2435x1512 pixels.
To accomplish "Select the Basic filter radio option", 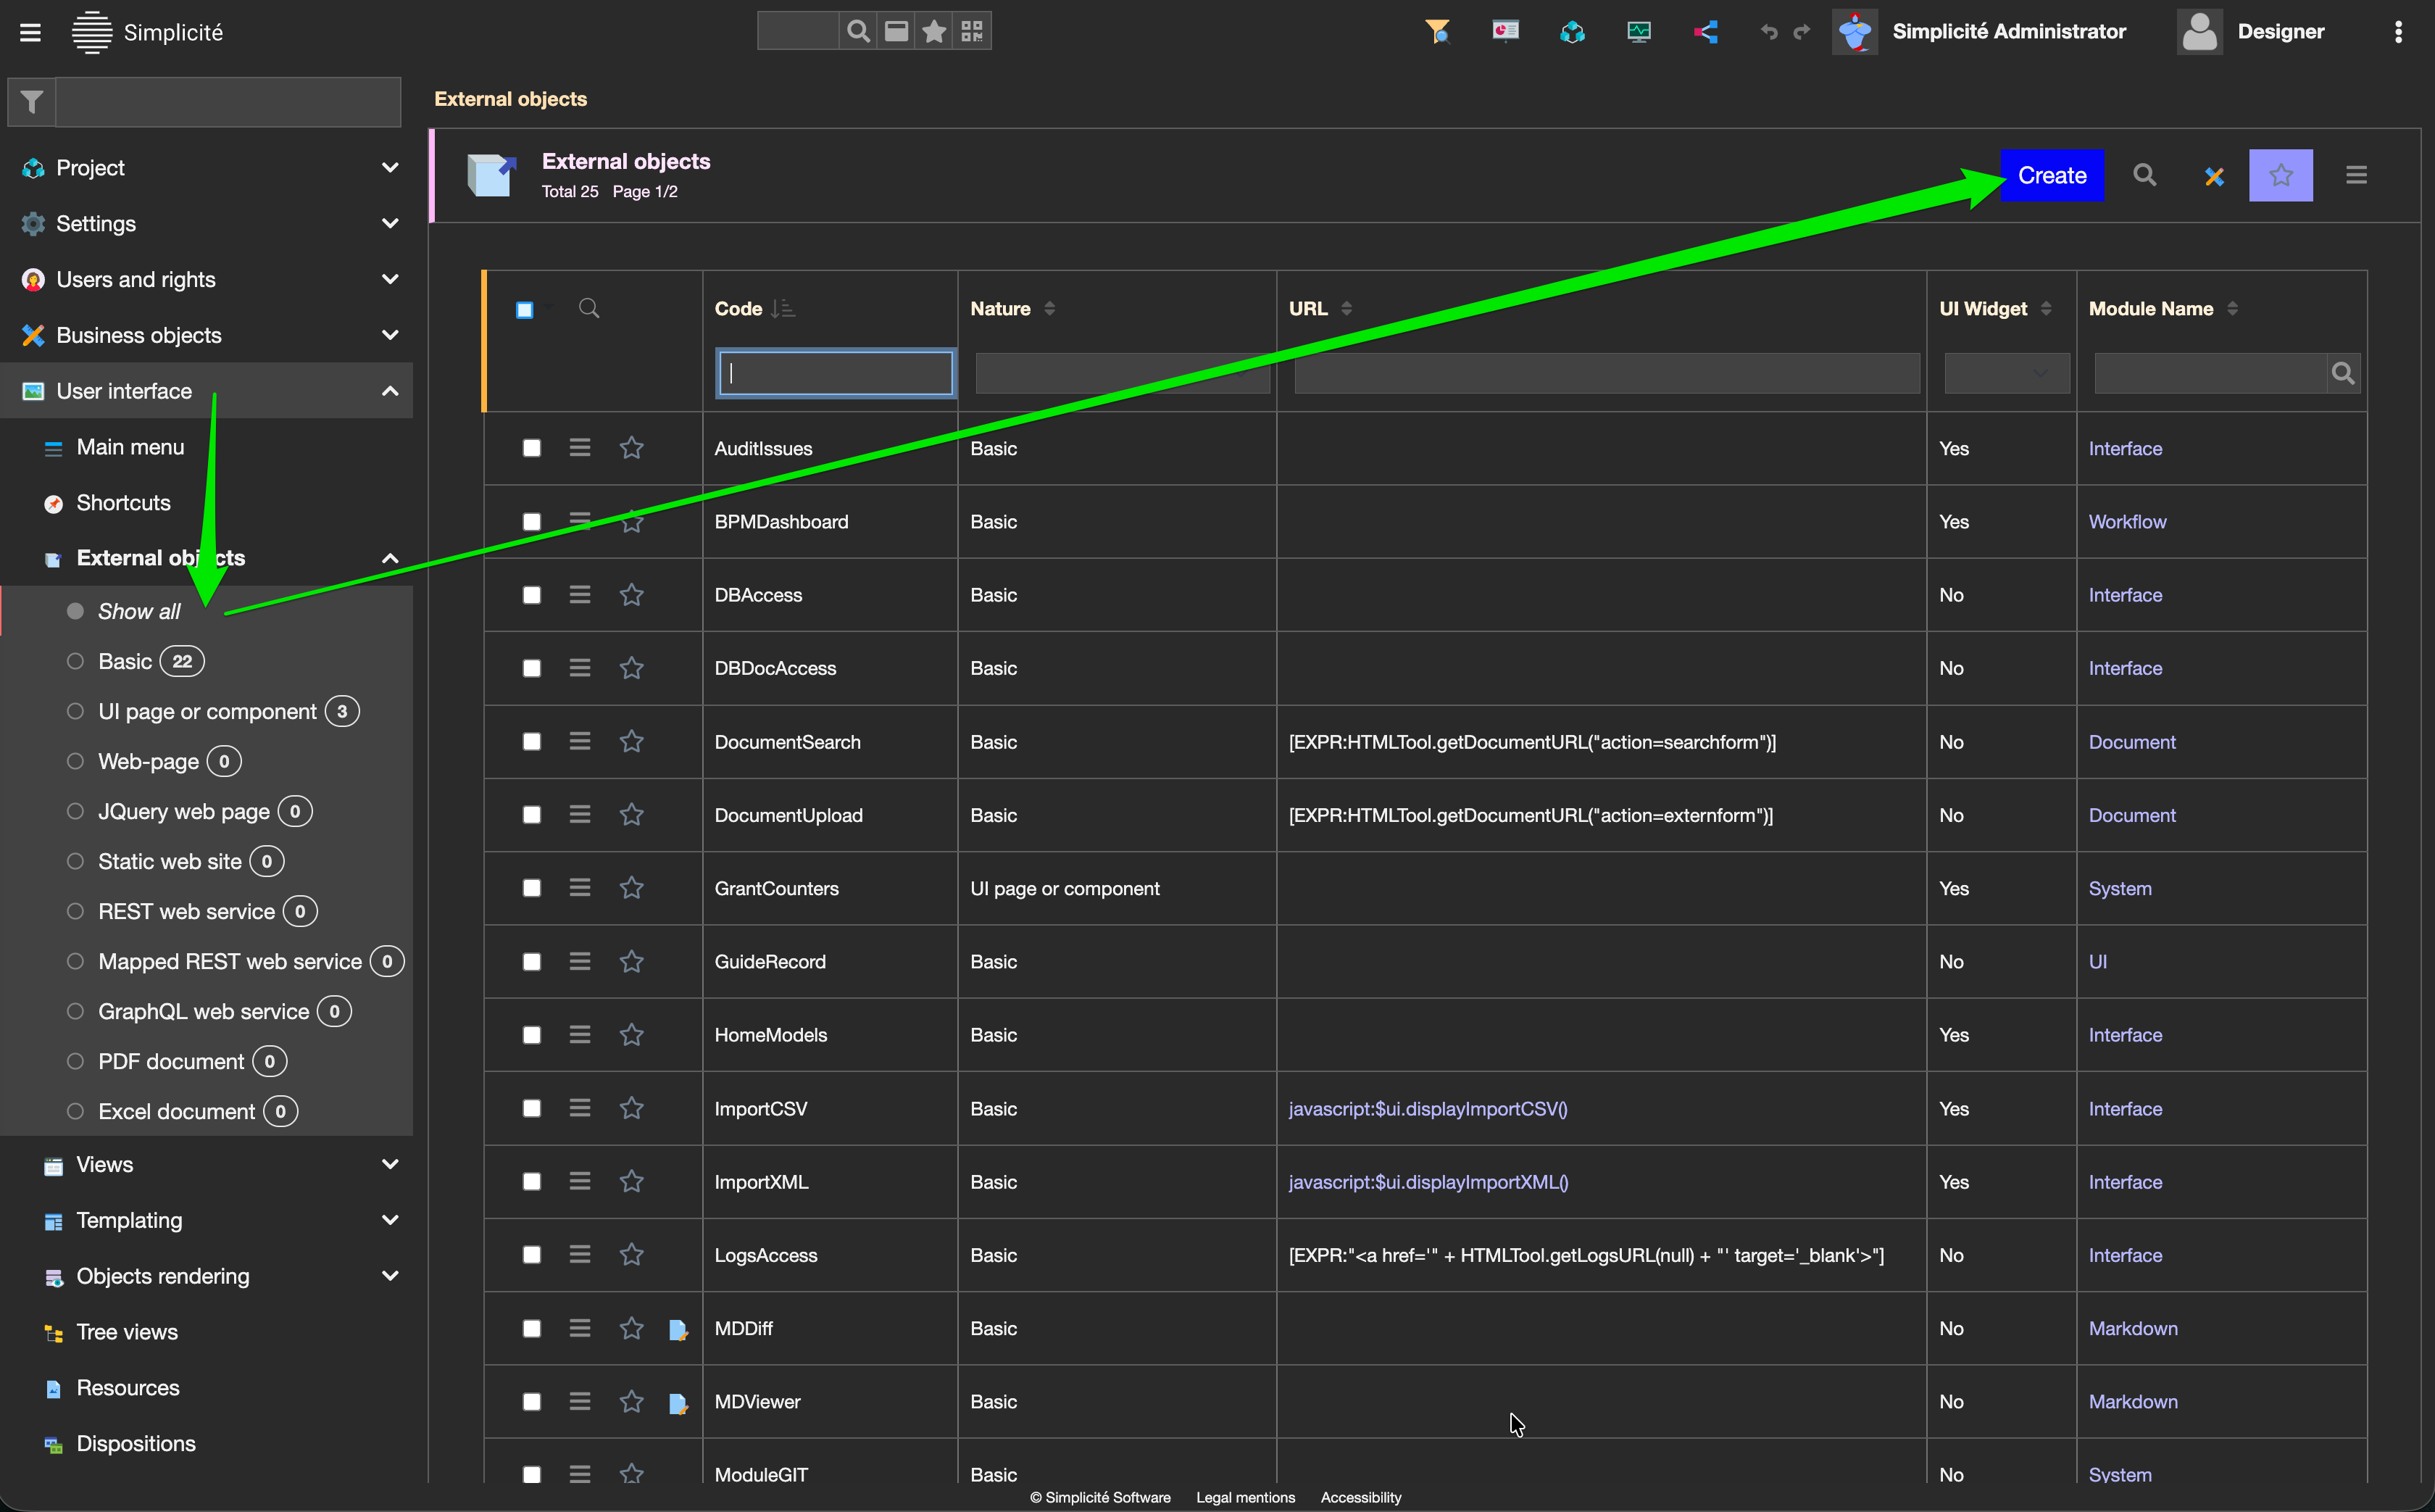I will pos(75,661).
